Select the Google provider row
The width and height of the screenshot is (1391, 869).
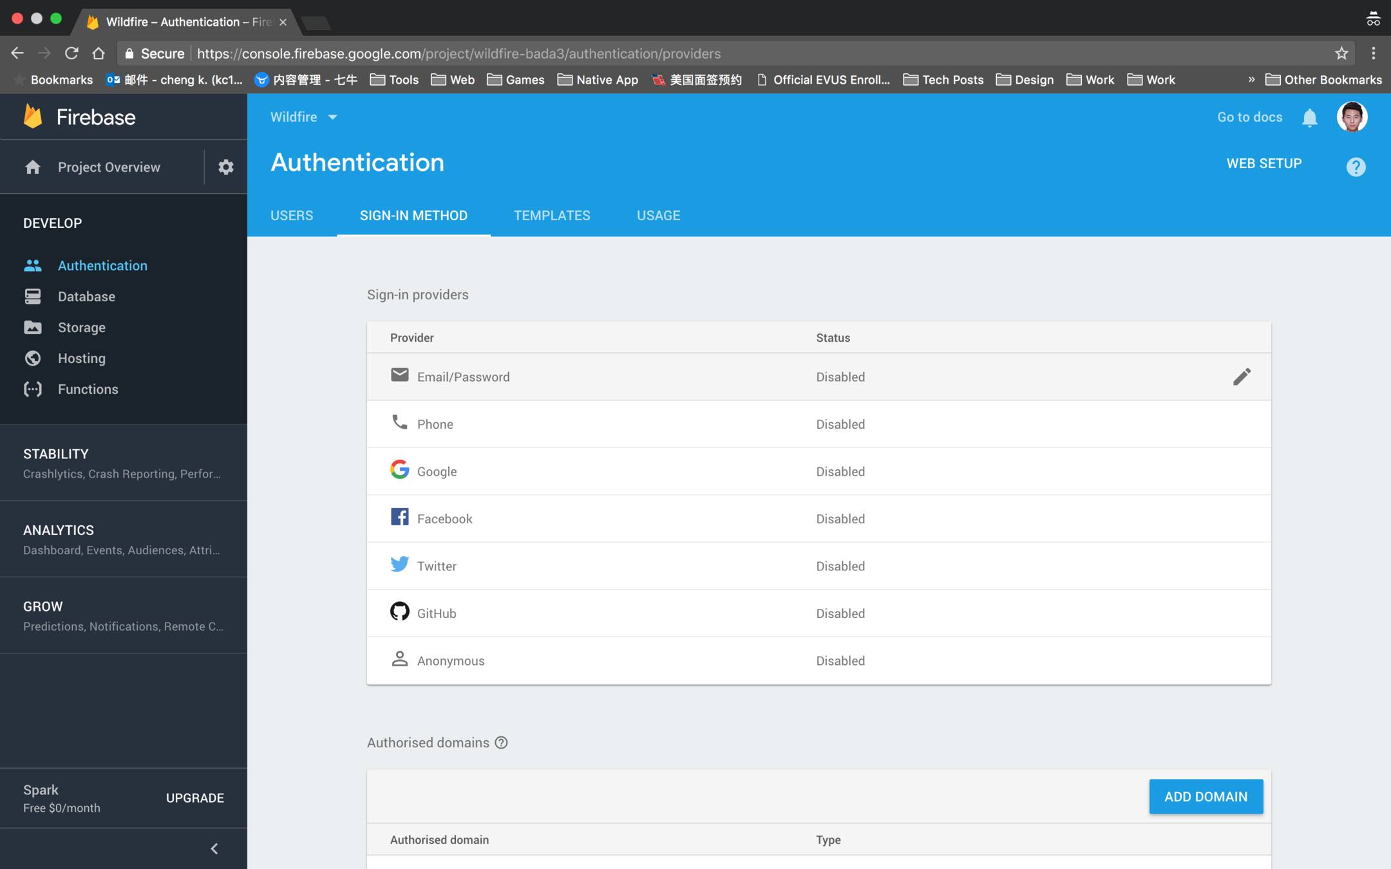pyautogui.click(x=818, y=471)
